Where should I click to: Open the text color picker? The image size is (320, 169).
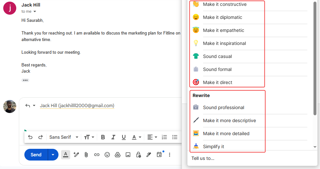136,137
